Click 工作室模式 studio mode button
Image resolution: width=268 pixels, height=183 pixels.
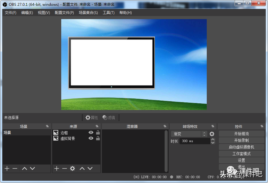click(242, 154)
